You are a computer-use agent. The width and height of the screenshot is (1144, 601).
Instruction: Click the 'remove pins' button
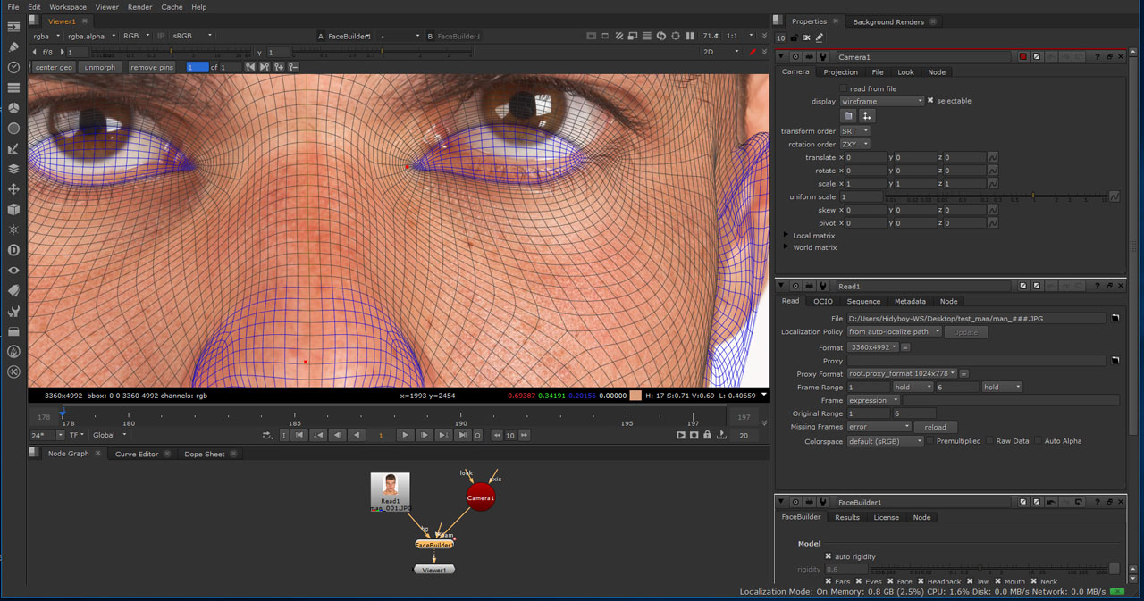(152, 67)
